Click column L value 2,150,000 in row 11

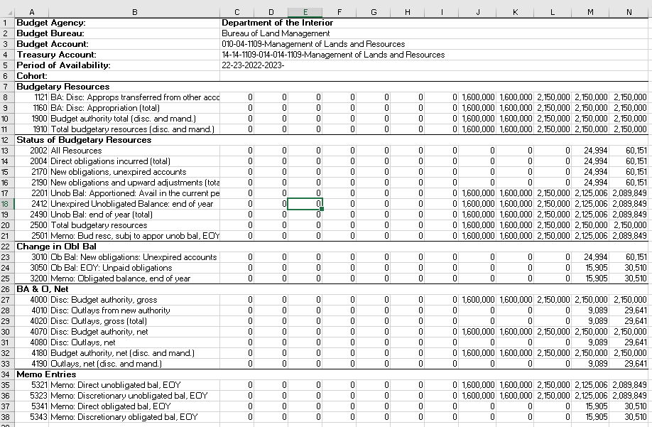click(x=553, y=129)
